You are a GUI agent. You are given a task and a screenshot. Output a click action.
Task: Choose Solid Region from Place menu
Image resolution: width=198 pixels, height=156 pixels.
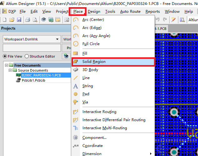coord(113,62)
